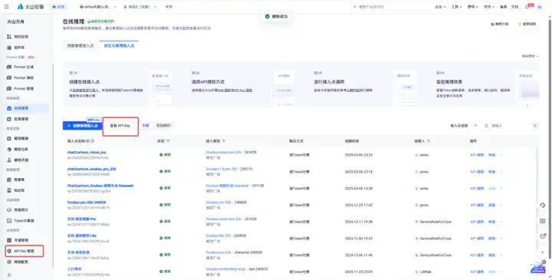Expand the 华北2（北京）region dropdown
Screen dimensions: 552x280
click(140, 7)
